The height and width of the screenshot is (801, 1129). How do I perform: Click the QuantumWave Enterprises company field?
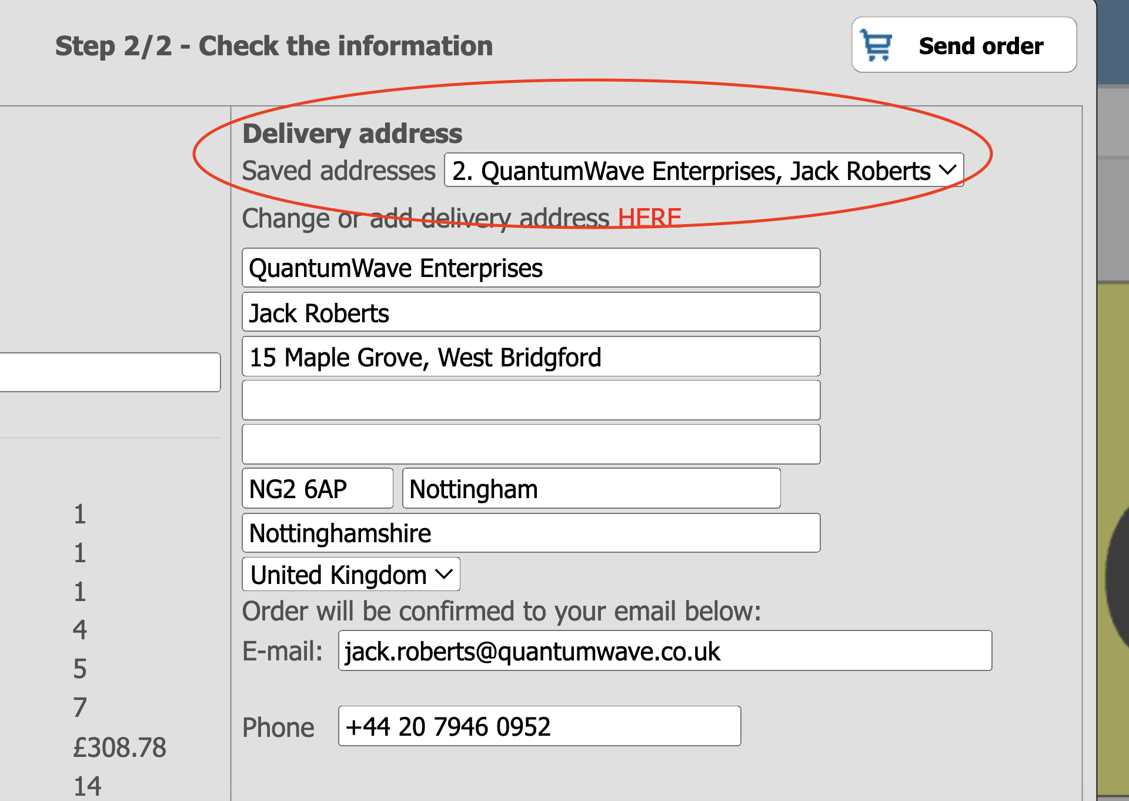click(530, 268)
